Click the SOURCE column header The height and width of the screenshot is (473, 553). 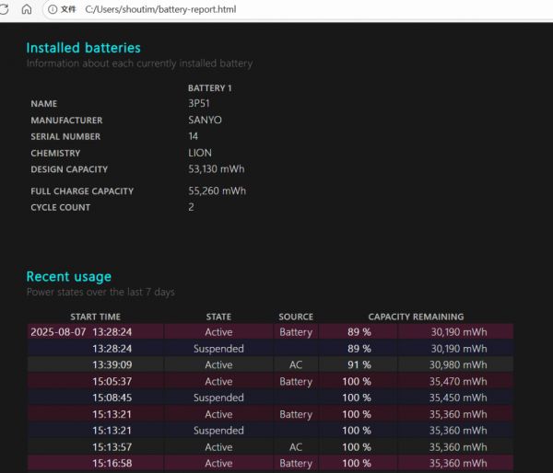tap(296, 317)
